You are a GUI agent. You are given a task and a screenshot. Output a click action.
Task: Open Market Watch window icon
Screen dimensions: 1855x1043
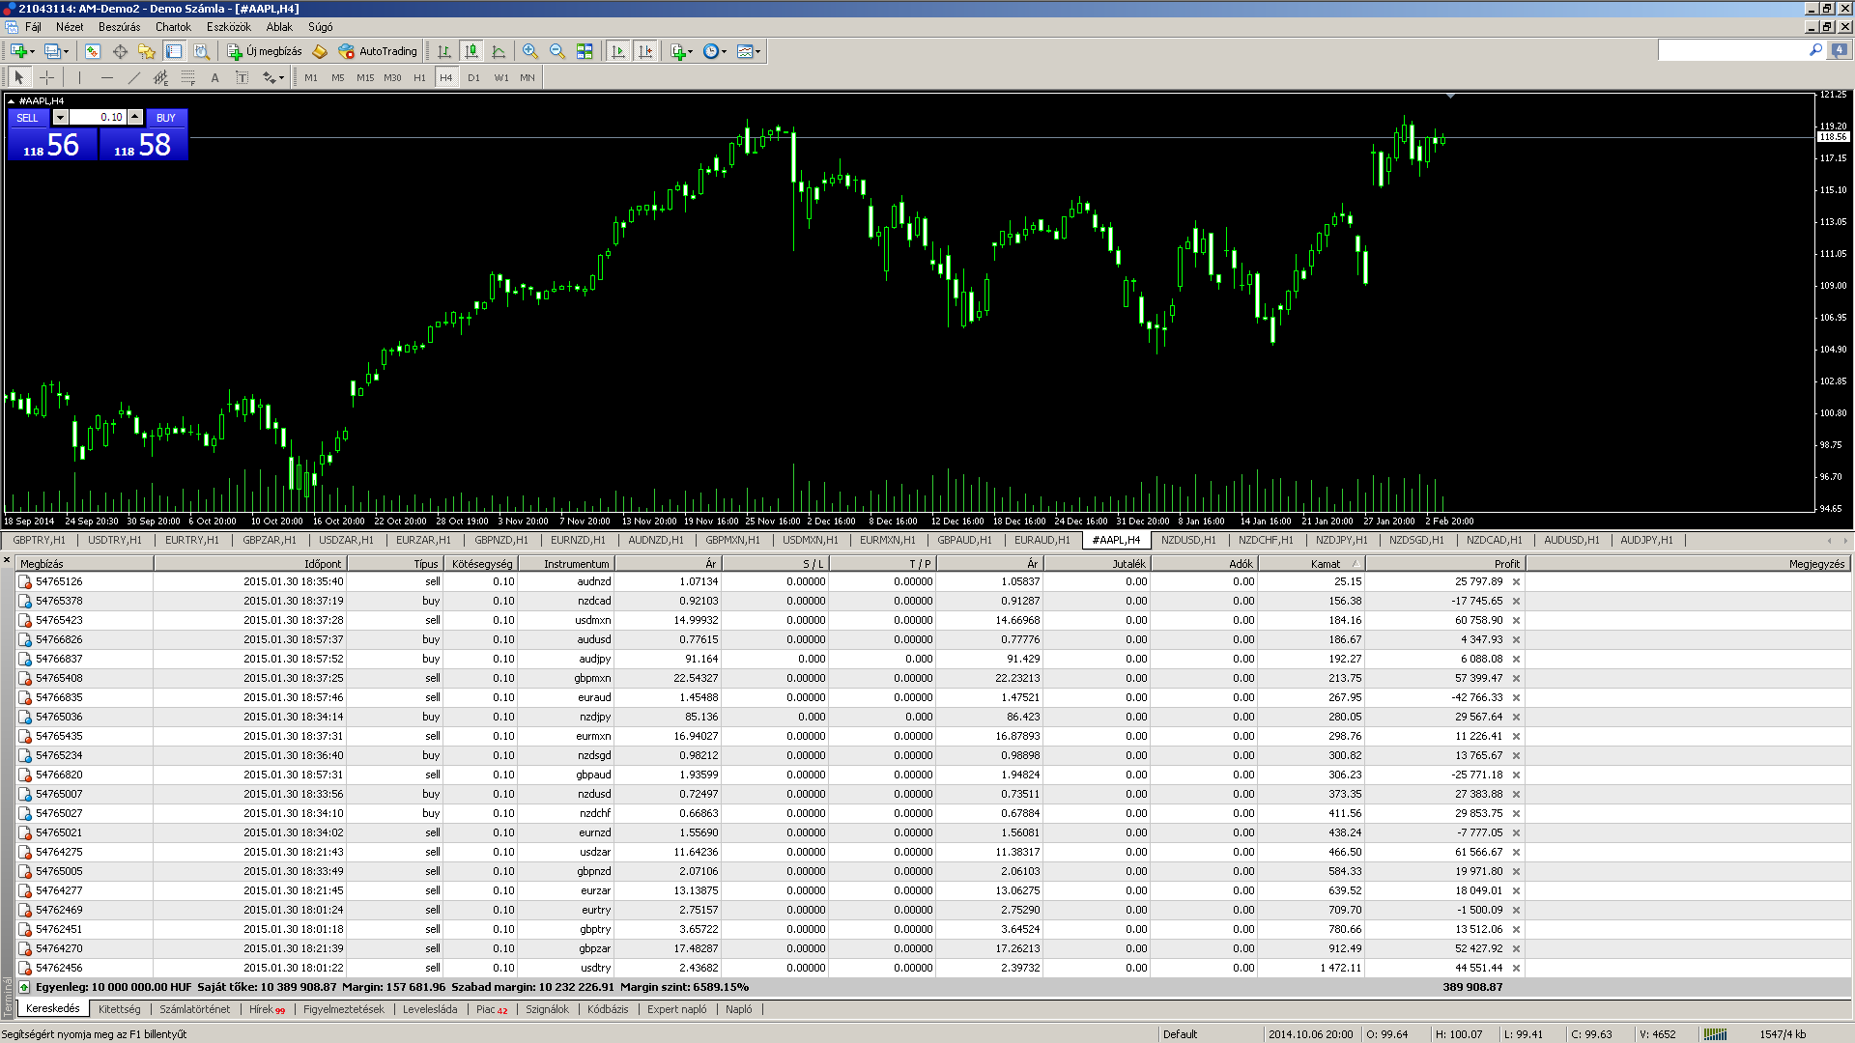coord(93,51)
